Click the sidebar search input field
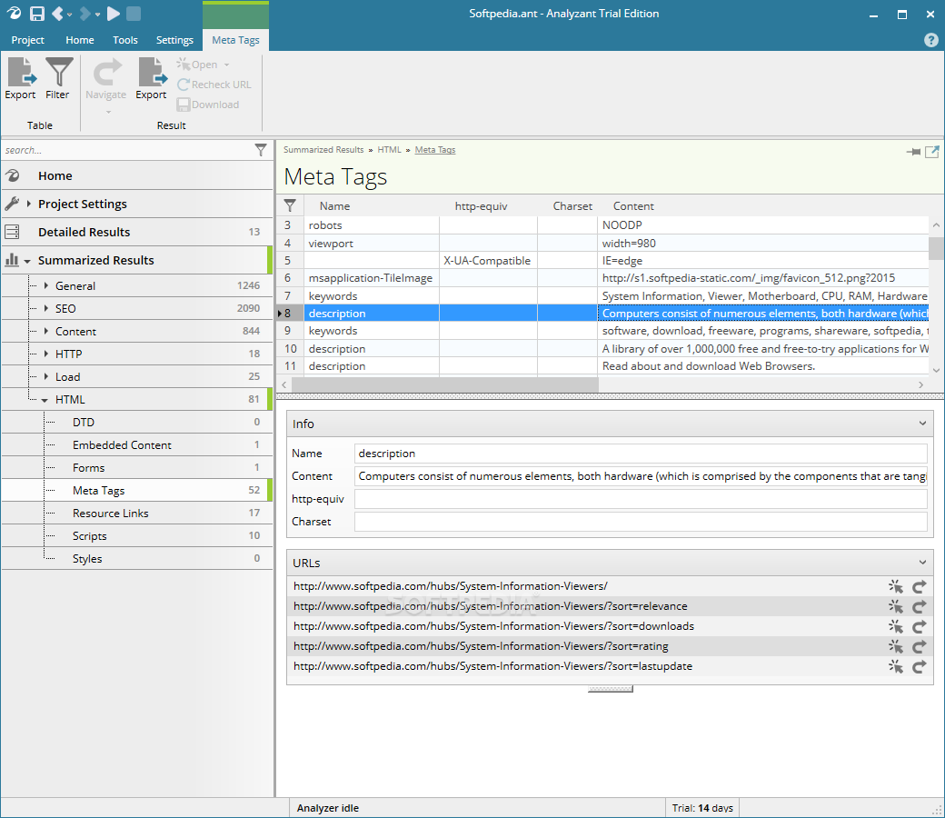This screenshot has width=945, height=818. pyautogui.click(x=126, y=150)
